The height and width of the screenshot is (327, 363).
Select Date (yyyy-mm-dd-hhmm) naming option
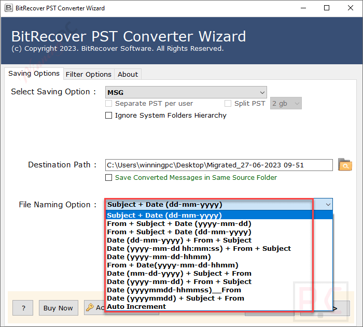[219, 257]
